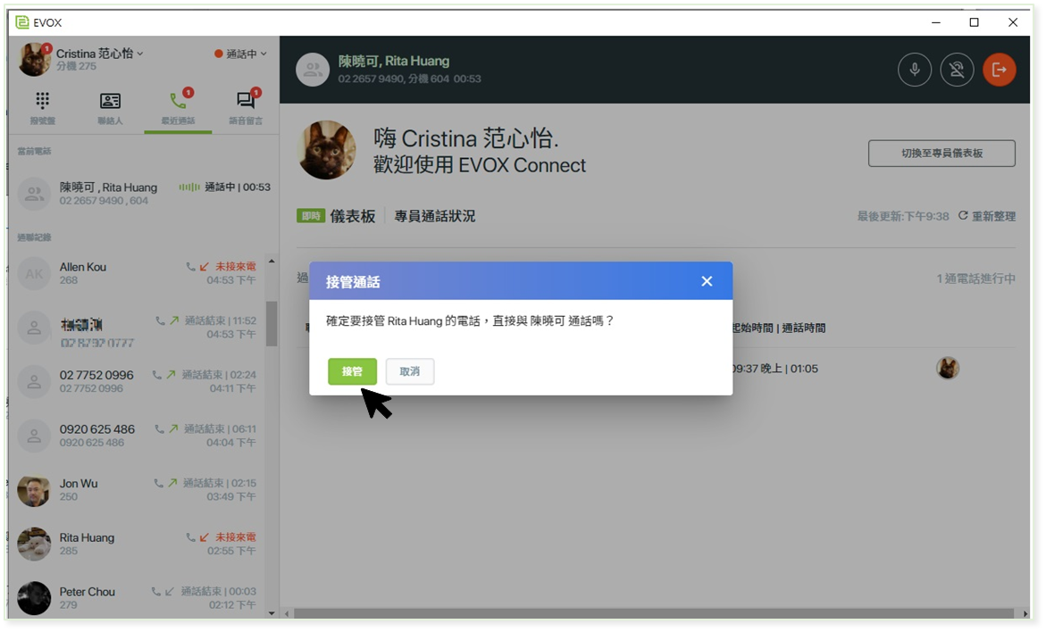Click the crossed-out person icon in call header
Image resolution: width=1046 pixels, height=632 pixels.
957,70
